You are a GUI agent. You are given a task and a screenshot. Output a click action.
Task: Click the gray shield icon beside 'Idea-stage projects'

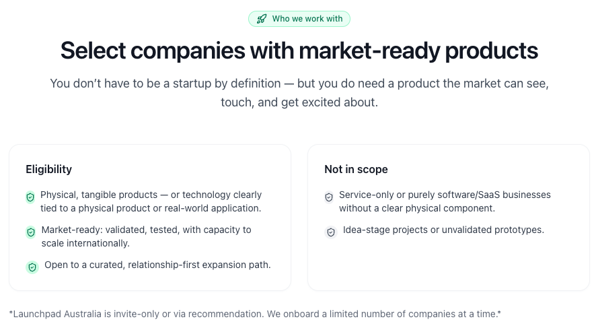click(x=331, y=232)
